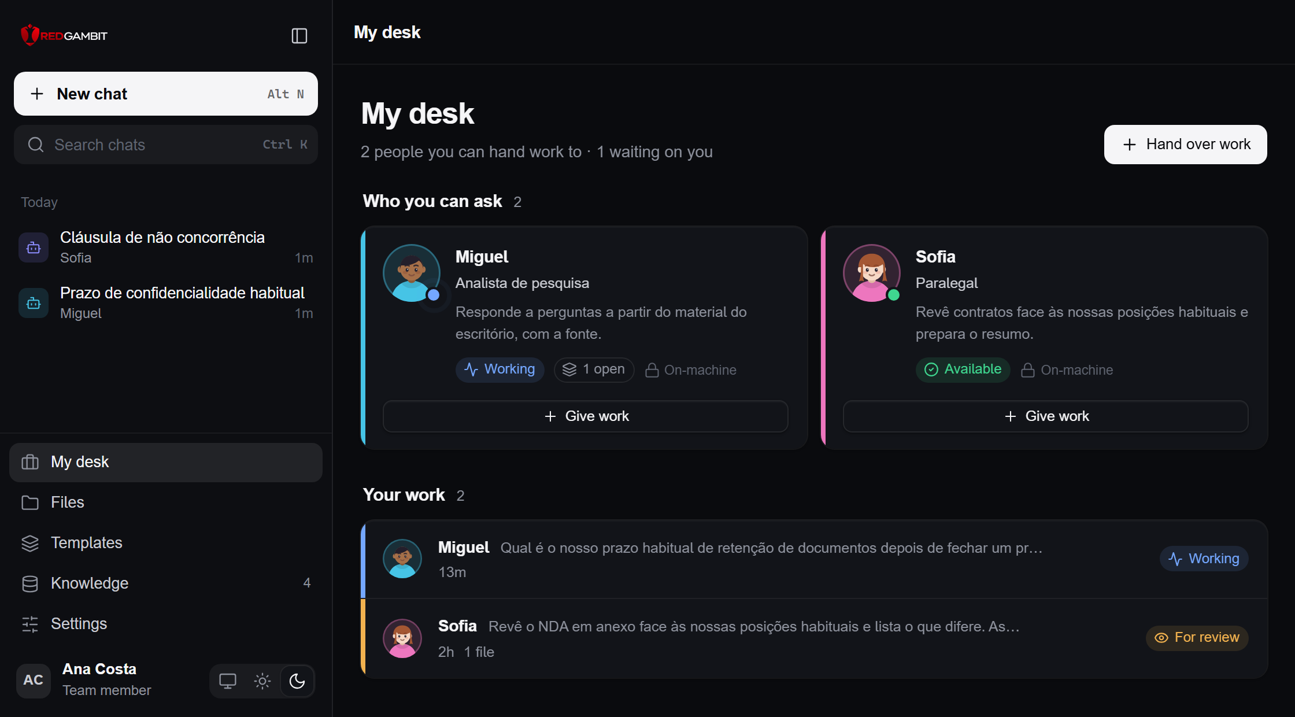Click Miguel's Working status badge in card

(x=500, y=369)
